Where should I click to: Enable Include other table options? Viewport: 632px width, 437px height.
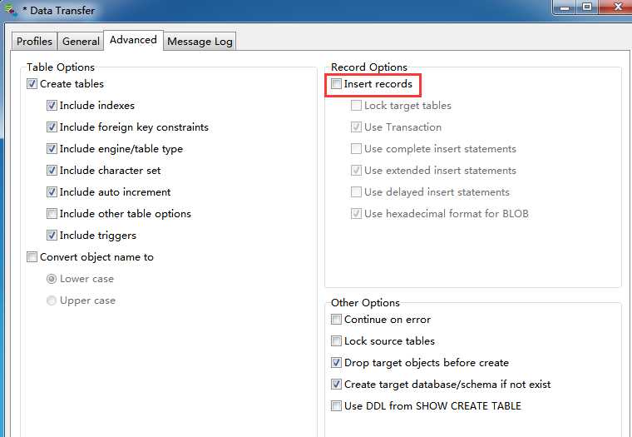52,213
